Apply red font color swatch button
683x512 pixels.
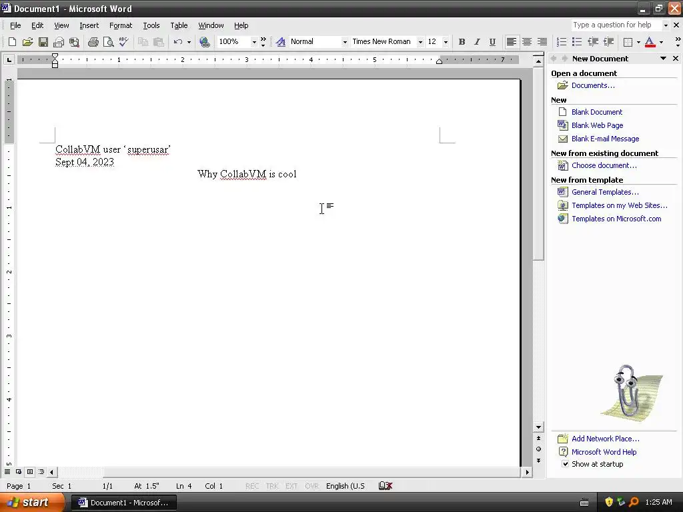pos(650,42)
